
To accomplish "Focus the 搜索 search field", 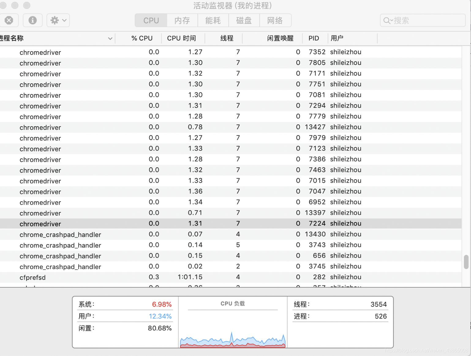I will [x=423, y=21].
